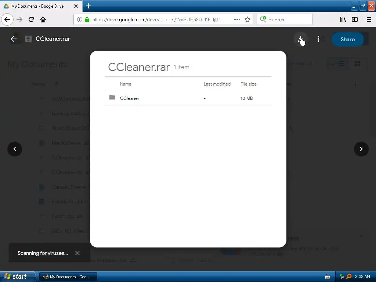Open the Windows start menu
Screen dimensions: 376x282
click(18, 276)
